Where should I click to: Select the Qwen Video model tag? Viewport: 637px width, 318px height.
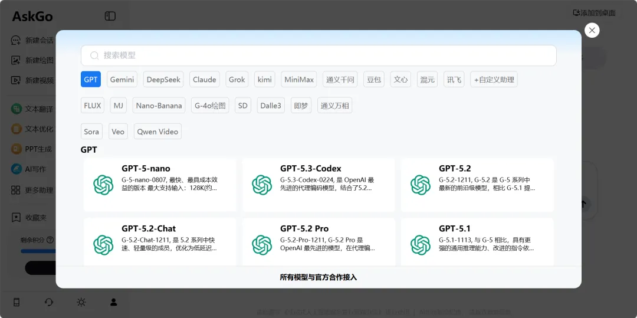tap(157, 132)
